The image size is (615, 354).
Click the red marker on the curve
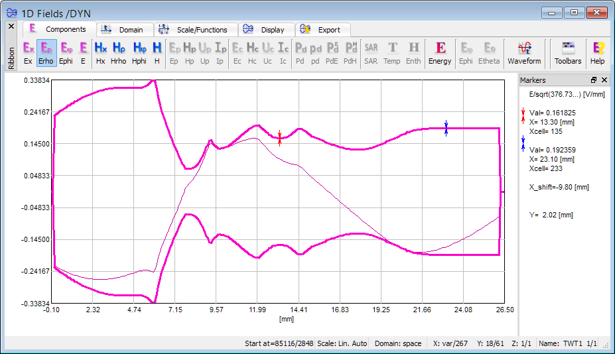pos(279,138)
